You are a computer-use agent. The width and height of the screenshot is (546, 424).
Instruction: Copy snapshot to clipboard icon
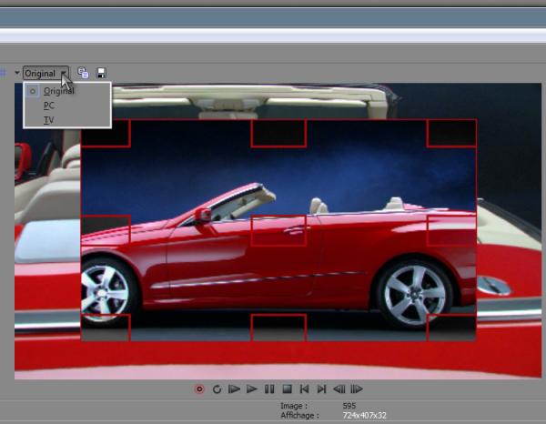tap(84, 73)
